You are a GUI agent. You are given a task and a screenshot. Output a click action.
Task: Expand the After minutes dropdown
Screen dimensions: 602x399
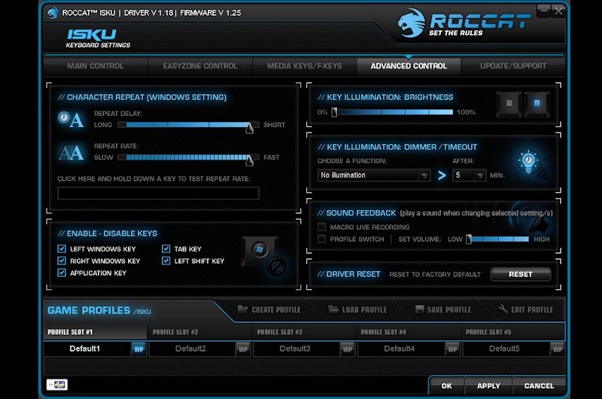[x=470, y=175]
